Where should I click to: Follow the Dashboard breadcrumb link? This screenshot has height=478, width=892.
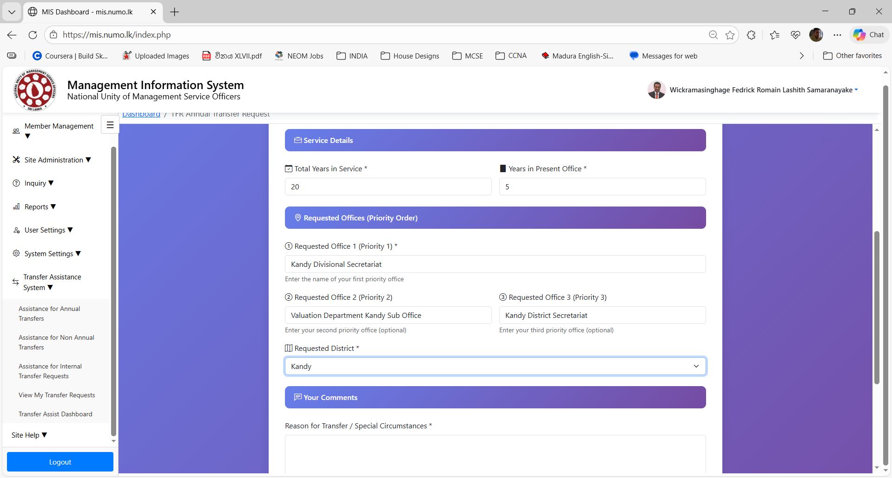tap(141, 115)
